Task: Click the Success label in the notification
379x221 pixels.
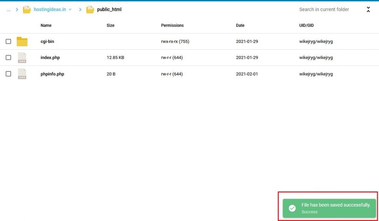Action: (309, 212)
